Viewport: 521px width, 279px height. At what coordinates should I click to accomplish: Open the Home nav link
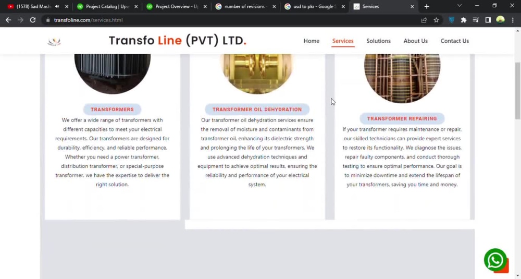[312, 41]
